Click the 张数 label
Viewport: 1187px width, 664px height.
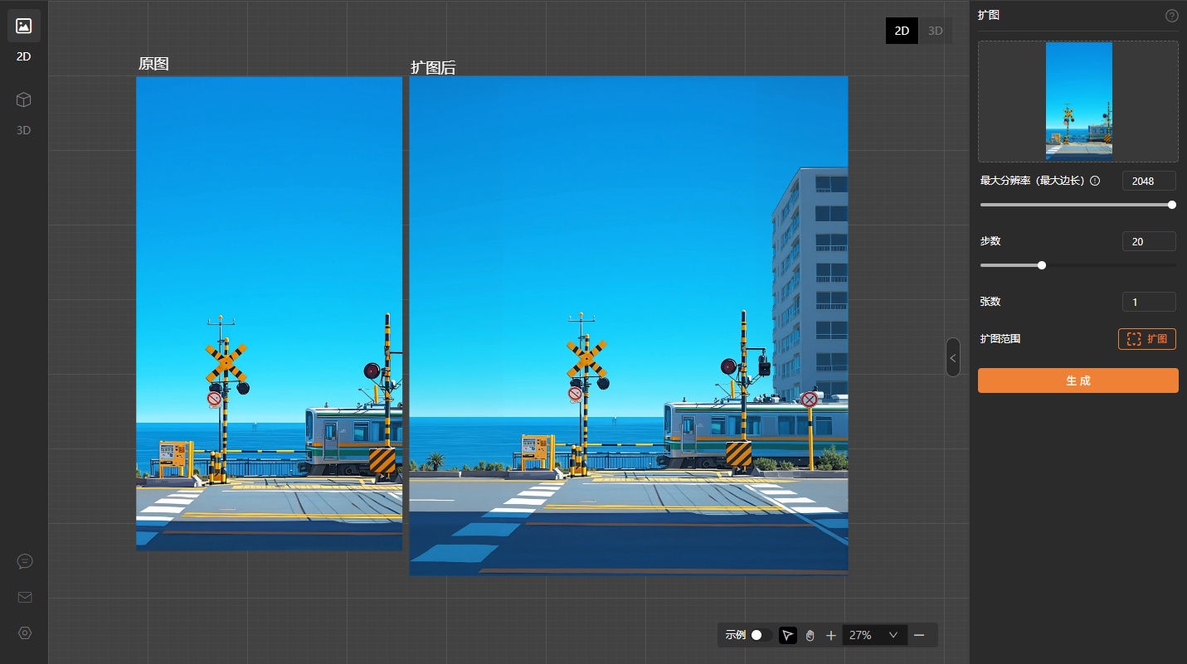click(x=990, y=302)
